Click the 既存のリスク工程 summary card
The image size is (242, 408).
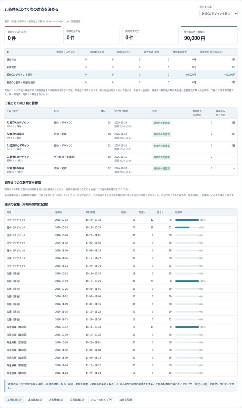tap(33, 35)
